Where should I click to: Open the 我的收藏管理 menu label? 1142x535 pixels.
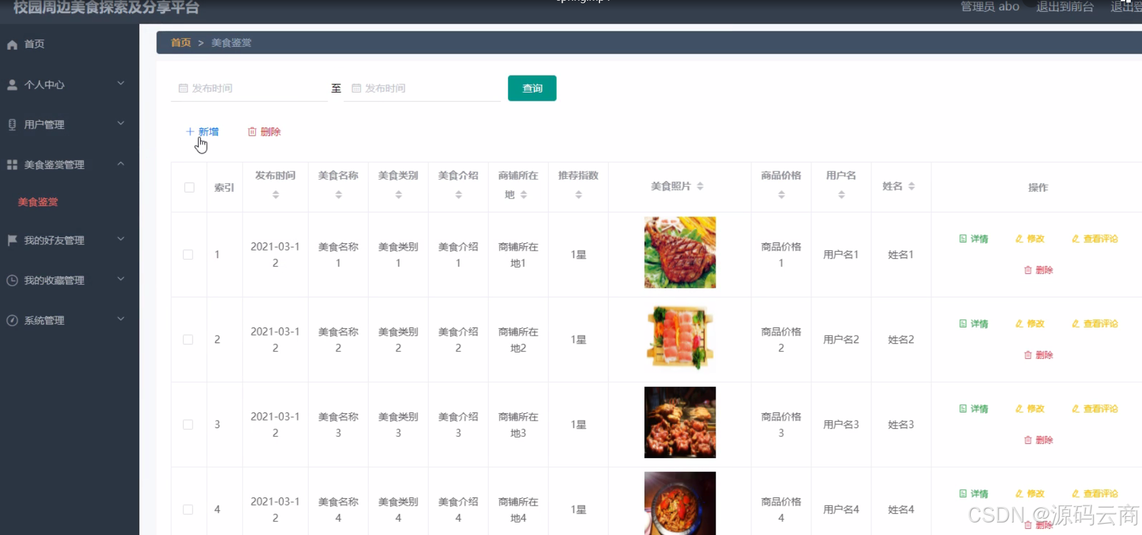[54, 280]
